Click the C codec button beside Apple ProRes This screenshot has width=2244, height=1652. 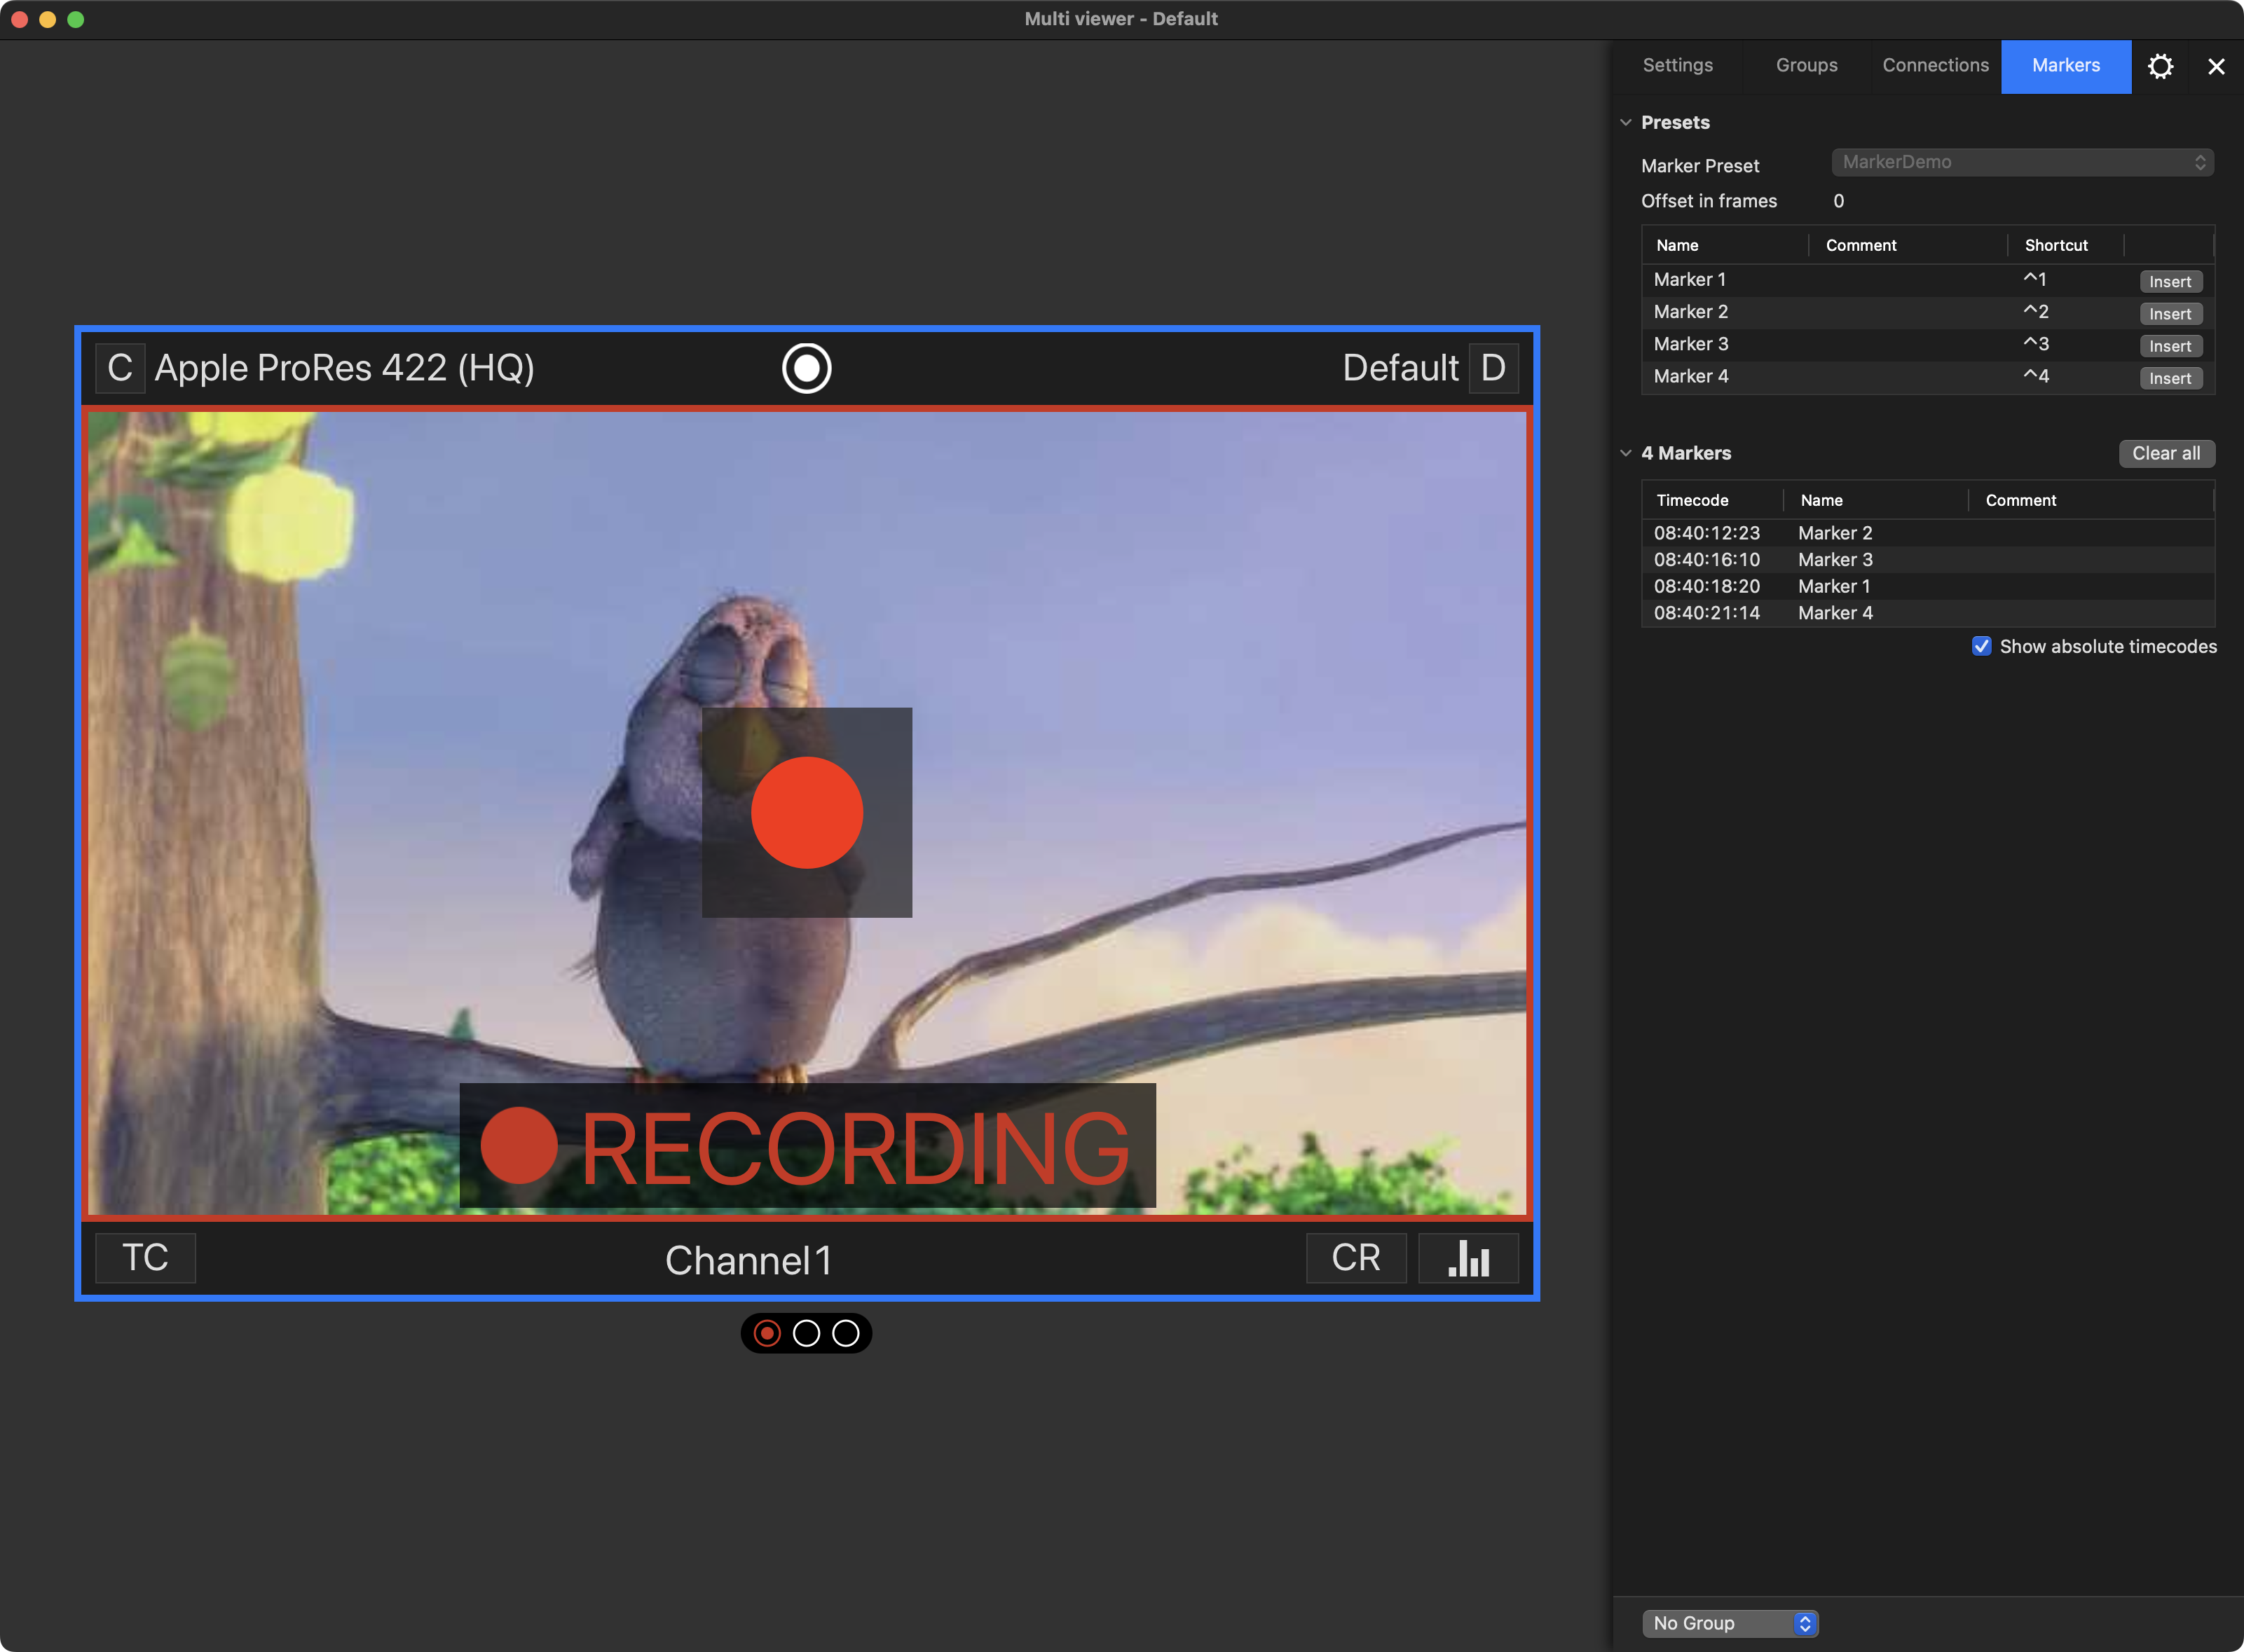[x=120, y=368]
